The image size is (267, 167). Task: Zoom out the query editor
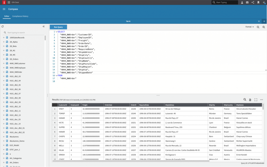(x=258, y=27)
